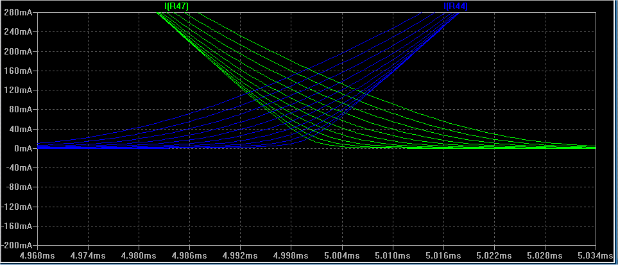
Task: Click the -160mA vertical axis label
Action: point(17,226)
